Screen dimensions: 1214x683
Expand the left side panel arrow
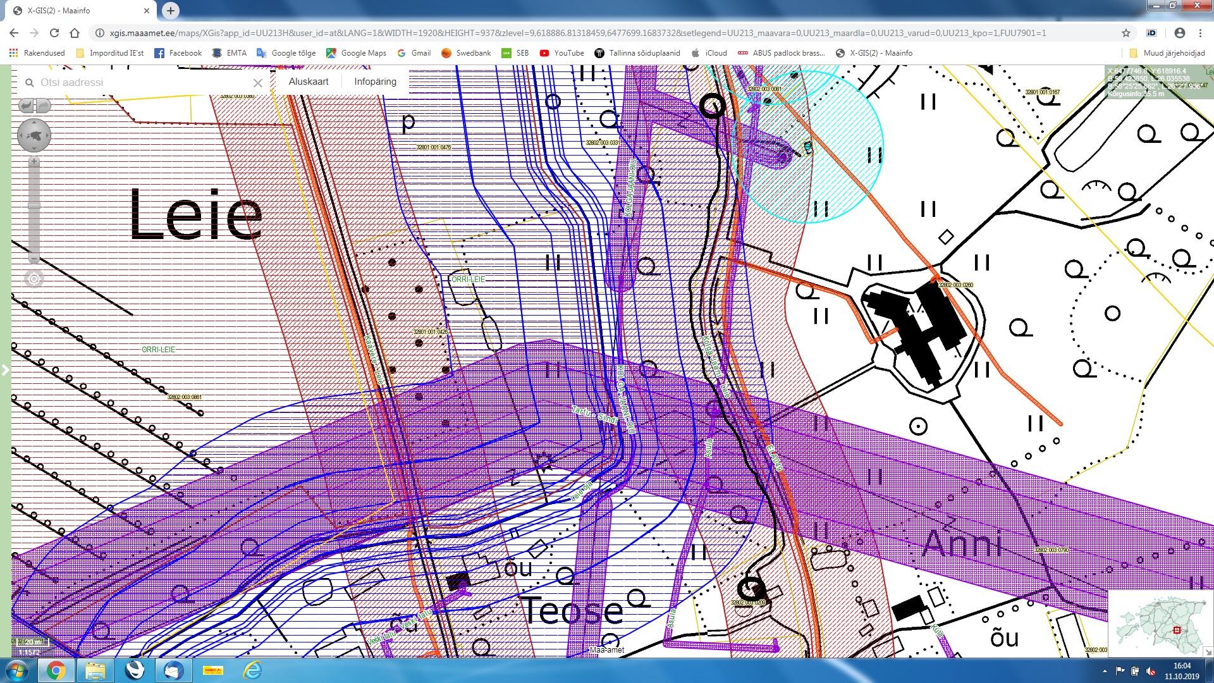(x=5, y=370)
